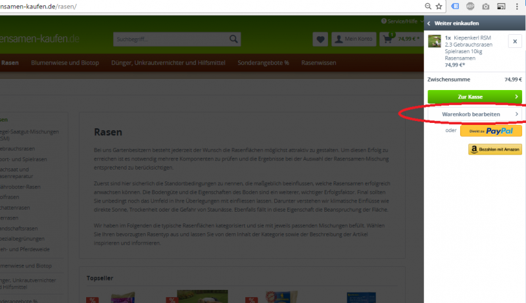
Task: Open the Rasen menu item
Action: (x=10, y=62)
